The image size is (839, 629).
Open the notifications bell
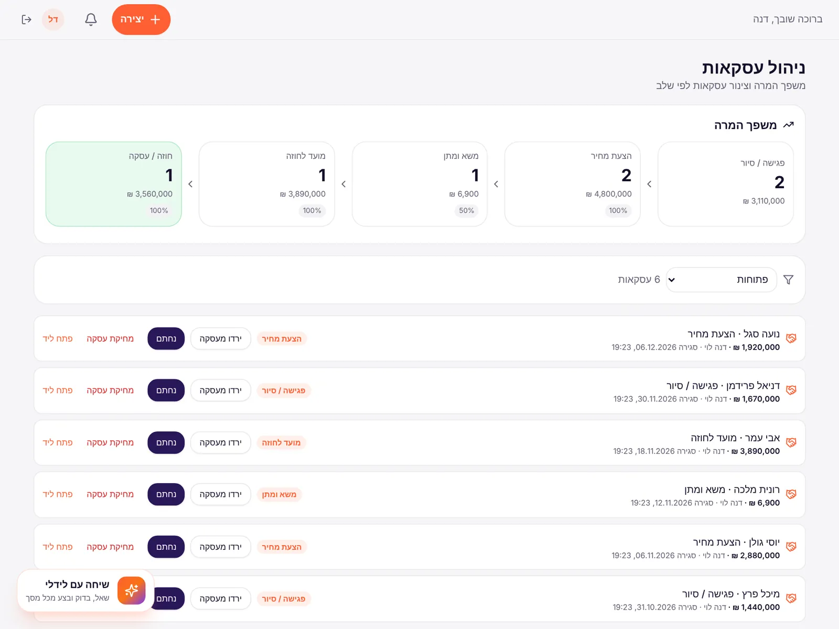(91, 19)
